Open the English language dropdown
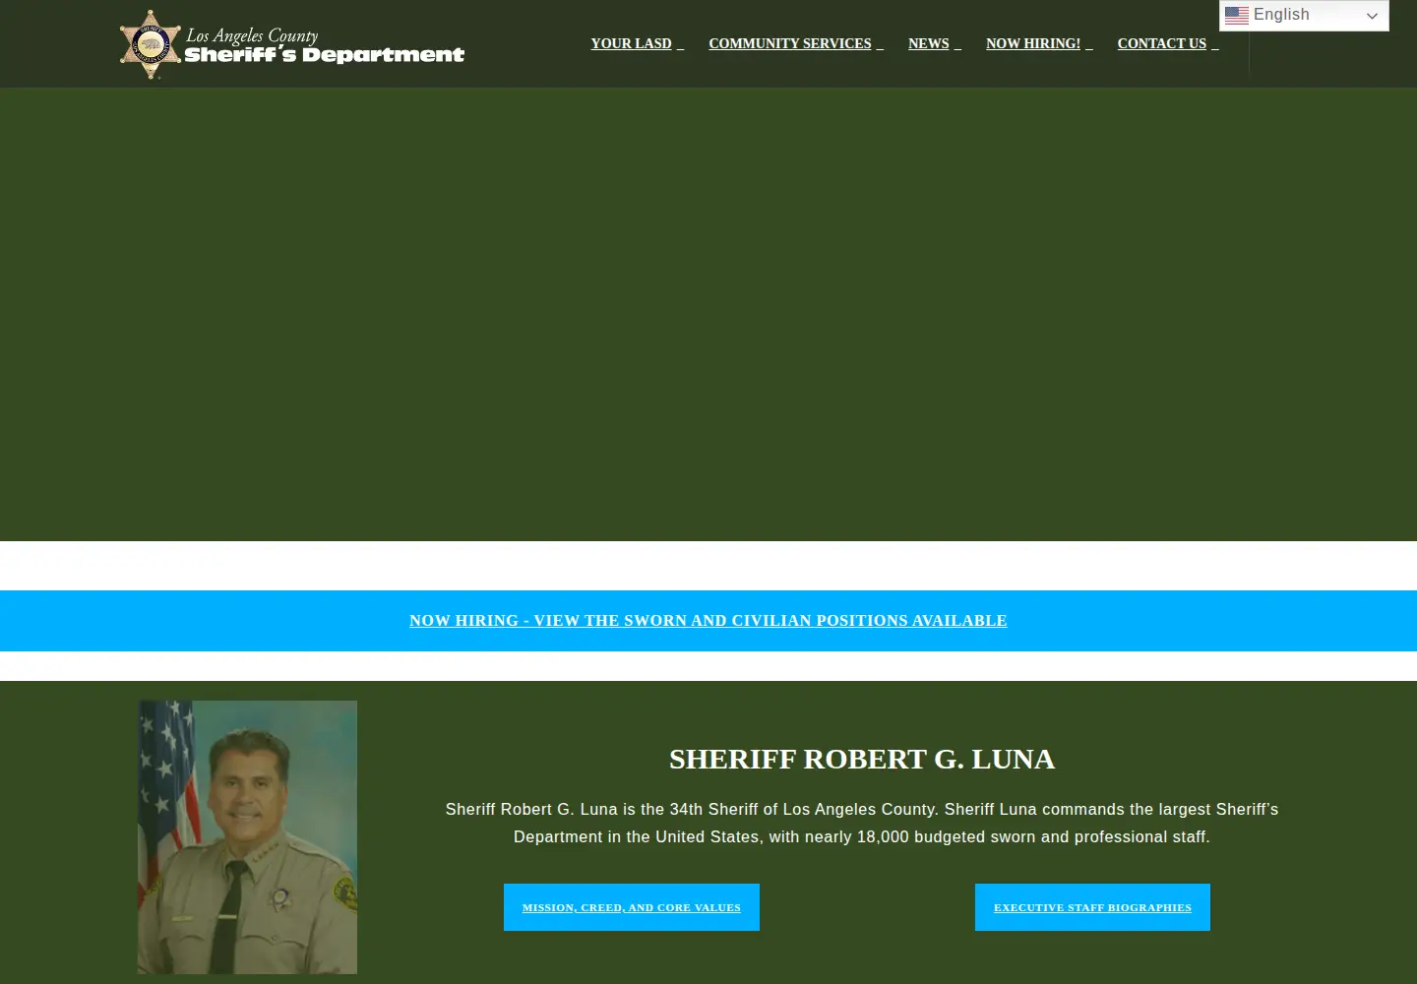Viewport: 1417px width, 984px height. tap(1304, 16)
